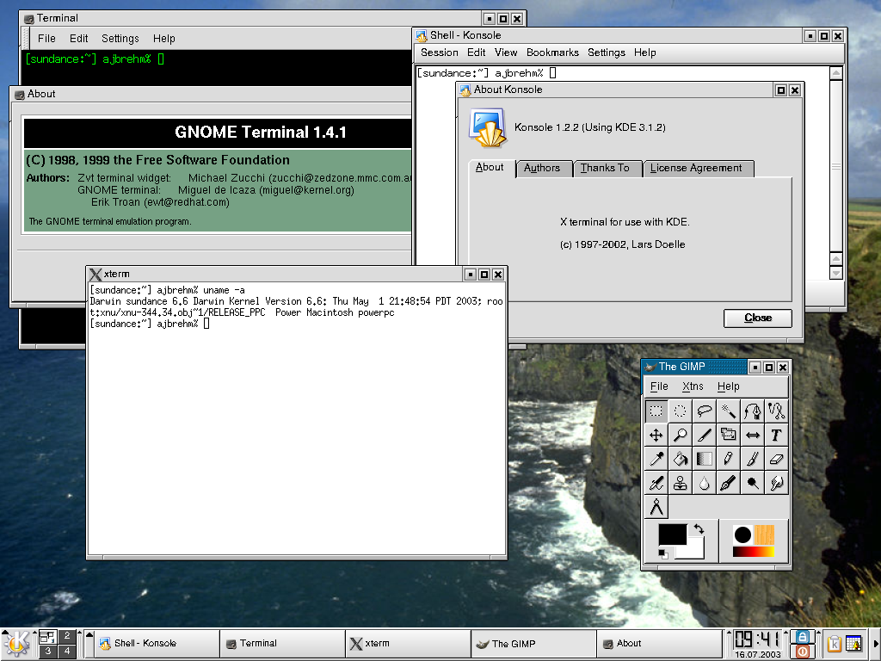This screenshot has width=881, height=661.
Task: Select the Elliptical Select tool in GIMP
Action: [x=681, y=411]
